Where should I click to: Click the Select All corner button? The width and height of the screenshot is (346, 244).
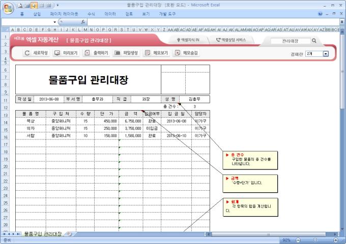click(6, 29)
